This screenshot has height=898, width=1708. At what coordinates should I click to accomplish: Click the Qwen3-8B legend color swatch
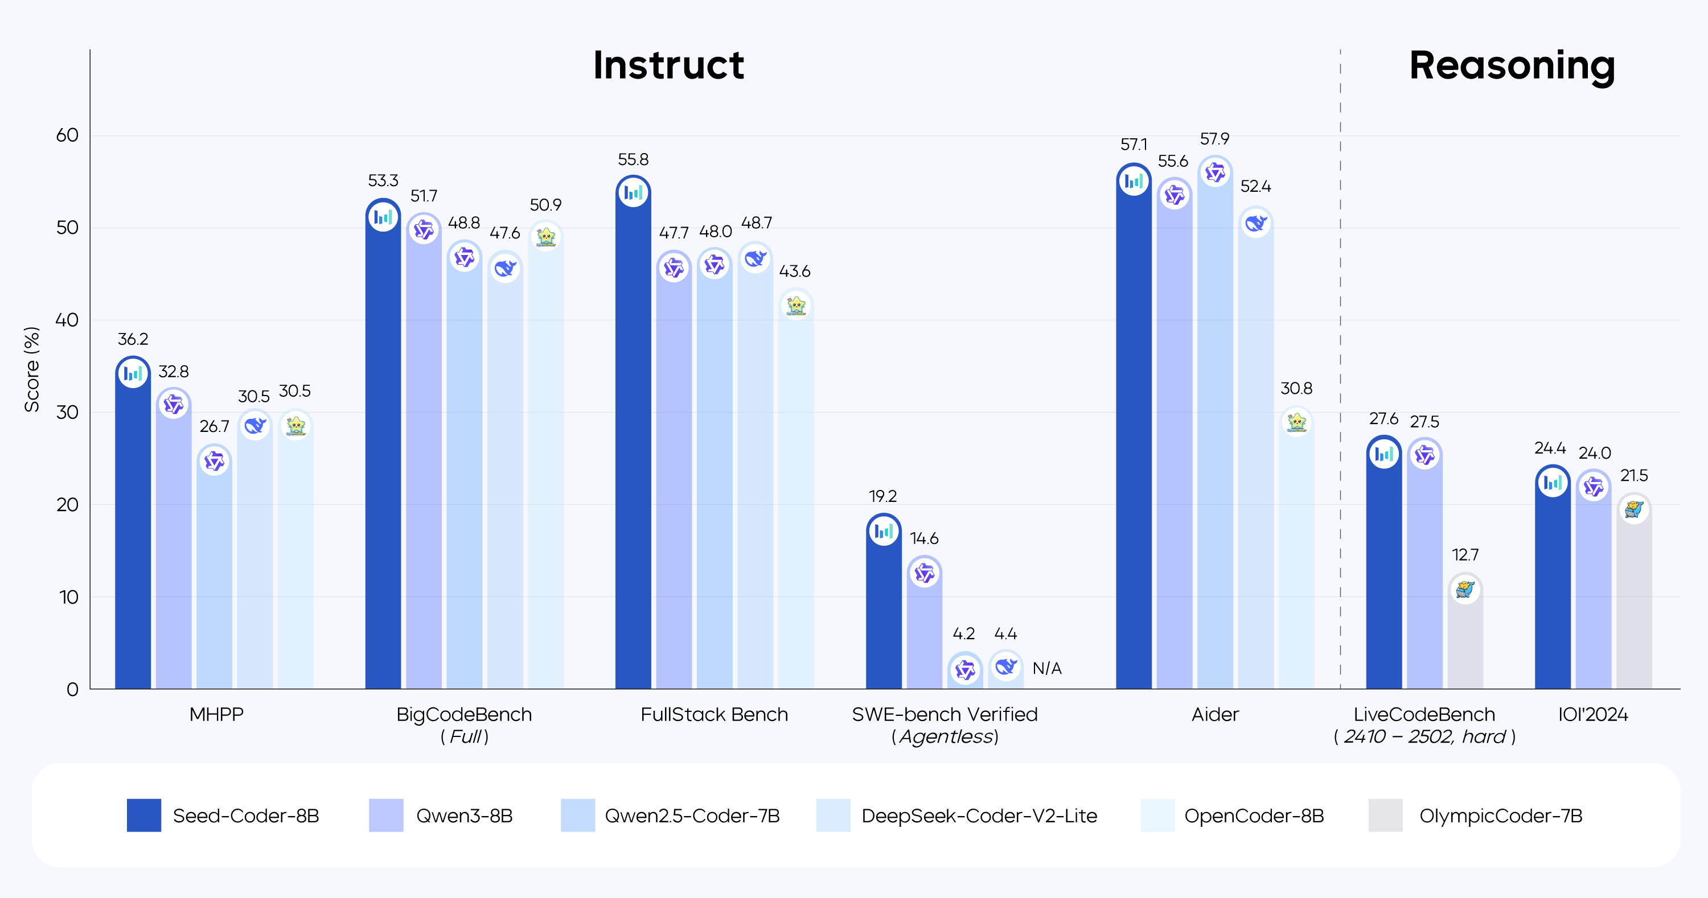[x=386, y=815]
